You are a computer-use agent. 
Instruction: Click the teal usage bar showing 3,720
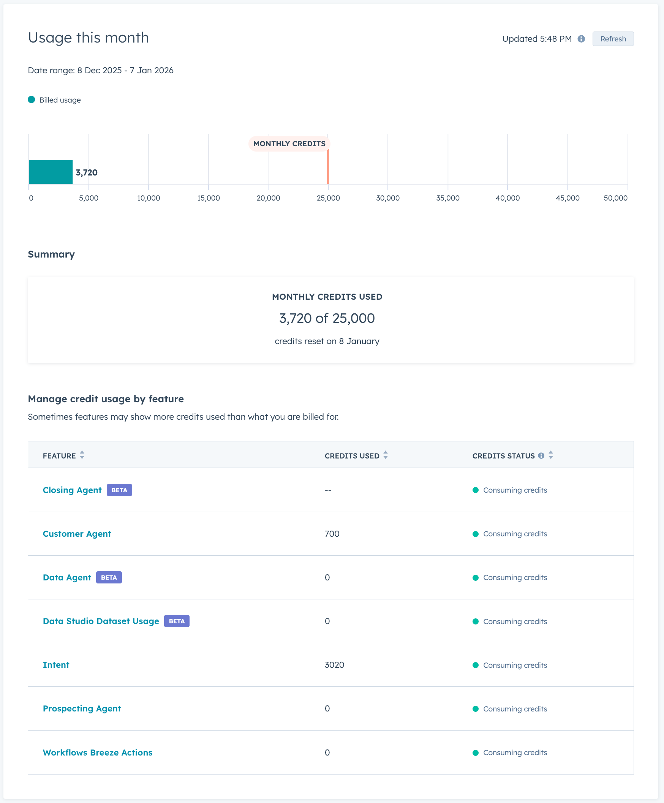coord(50,172)
